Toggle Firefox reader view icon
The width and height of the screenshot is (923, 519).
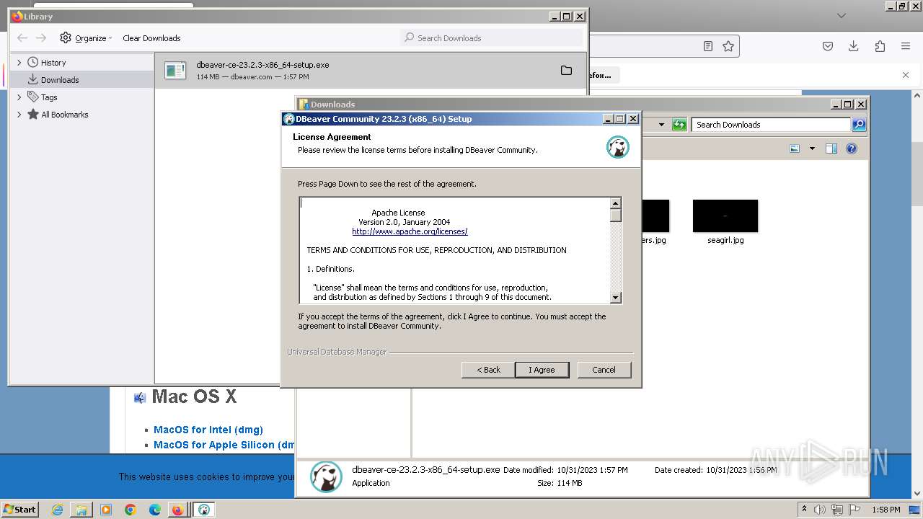point(708,46)
